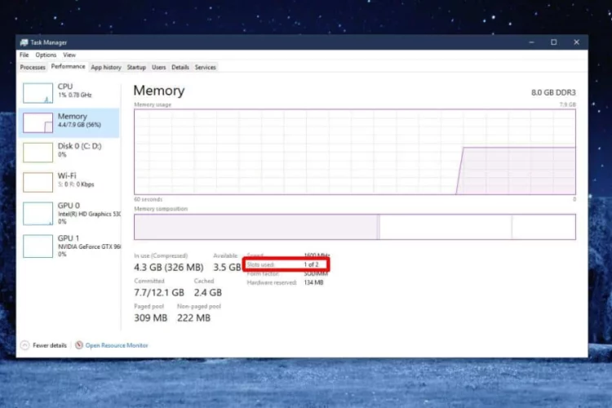Image resolution: width=612 pixels, height=408 pixels.
Task: Click the In use 4.3 GB value
Action: pos(169,268)
